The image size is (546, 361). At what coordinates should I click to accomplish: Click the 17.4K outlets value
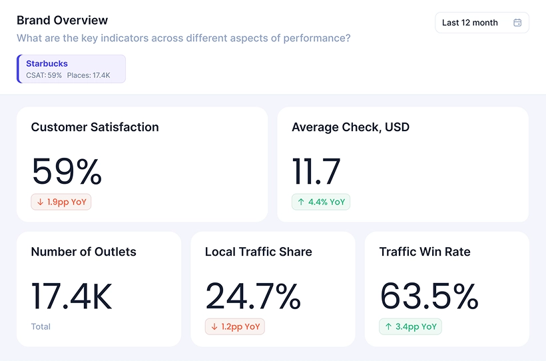pos(72,296)
